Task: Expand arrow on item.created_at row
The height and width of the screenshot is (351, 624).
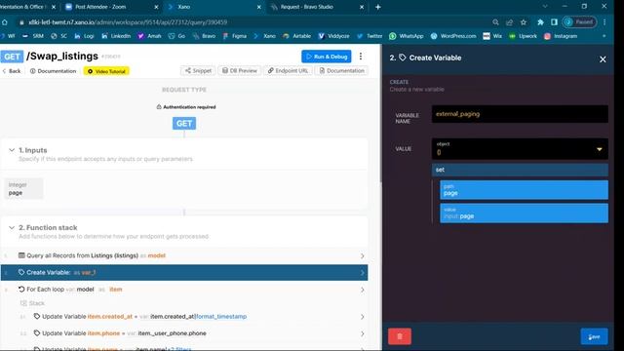Action: [x=362, y=317]
